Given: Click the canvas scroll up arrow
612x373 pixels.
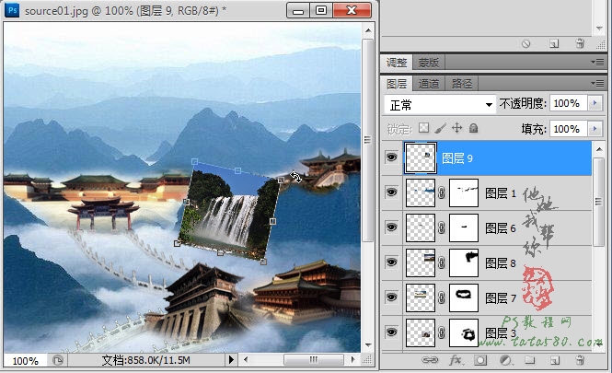Looking at the screenshot, I should (368, 30).
